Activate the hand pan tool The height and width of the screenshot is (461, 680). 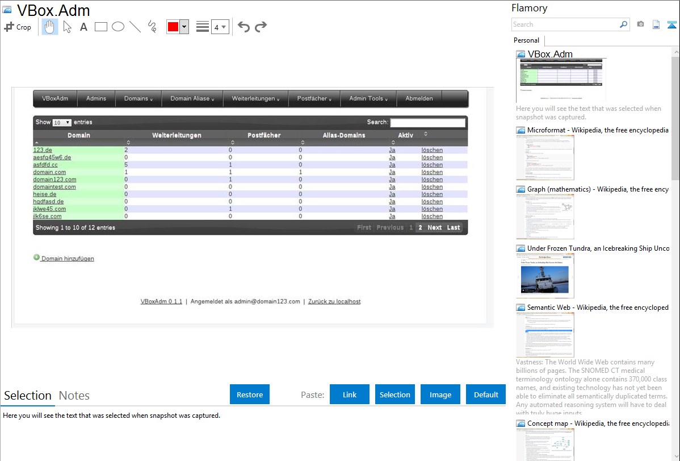(50, 27)
